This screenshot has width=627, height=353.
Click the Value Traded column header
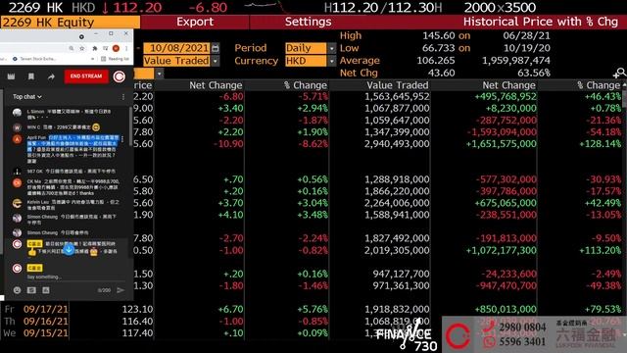[398, 85]
